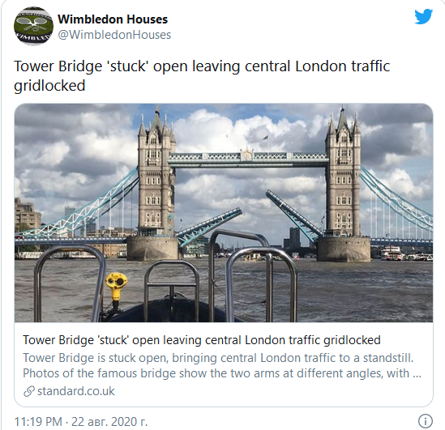This screenshot has height=430, width=445.
Task: Click the raised right bascule in the photo
Action: (294, 214)
